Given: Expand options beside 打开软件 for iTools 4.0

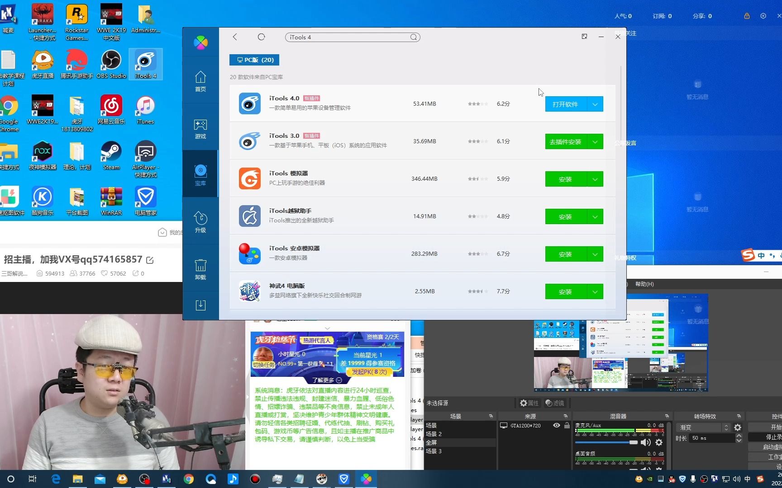Looking at the screenshot, I should tap(595, 104).
